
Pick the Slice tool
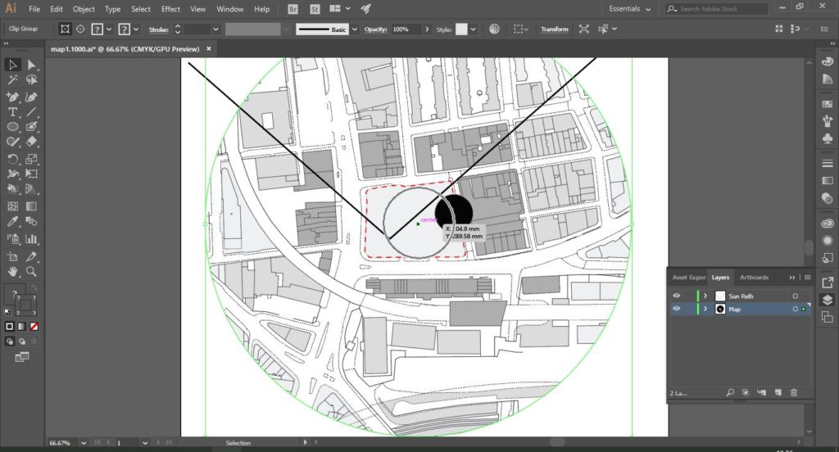[32, 257]
